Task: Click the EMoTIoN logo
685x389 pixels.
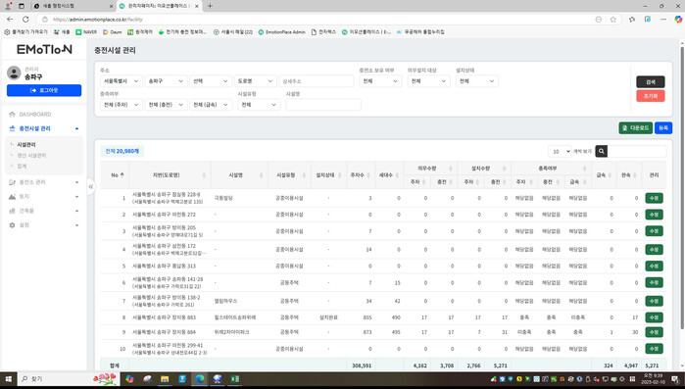Action: click(44, 49)
